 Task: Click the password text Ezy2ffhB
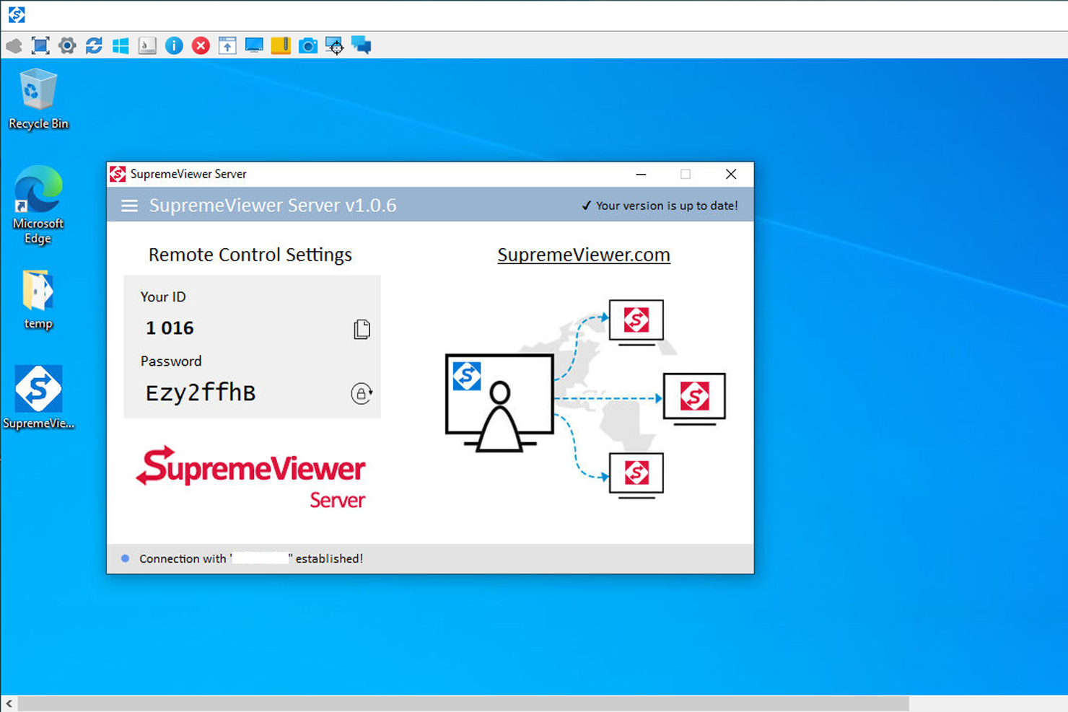coord(201,392)
